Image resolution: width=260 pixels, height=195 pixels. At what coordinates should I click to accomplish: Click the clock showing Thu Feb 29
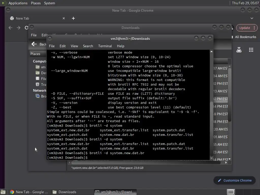[245, 3]
